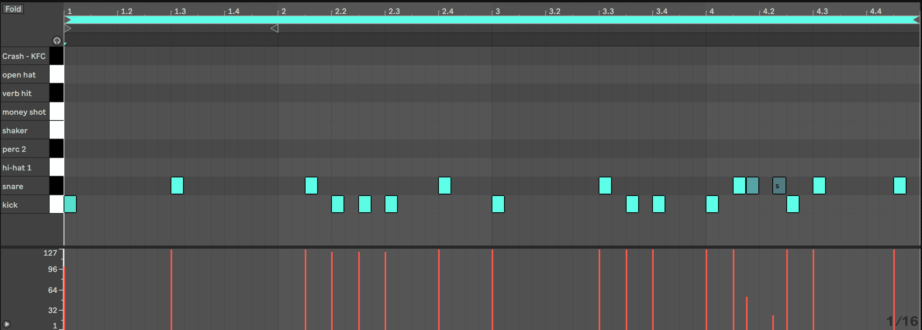The height and width of the screenshot is (330, 922).
Task: Click the headphone preview icon
Action: point(57,41)
